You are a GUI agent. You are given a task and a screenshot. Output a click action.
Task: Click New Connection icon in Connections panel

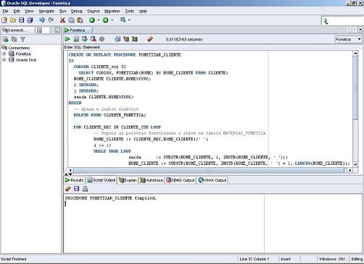tap(5, 39)
